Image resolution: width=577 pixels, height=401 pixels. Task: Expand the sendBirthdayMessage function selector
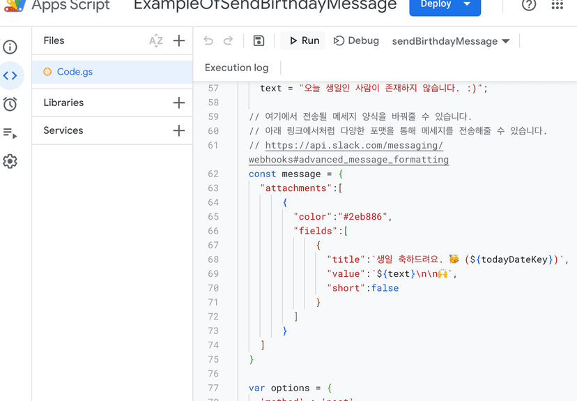coord(451,41)
